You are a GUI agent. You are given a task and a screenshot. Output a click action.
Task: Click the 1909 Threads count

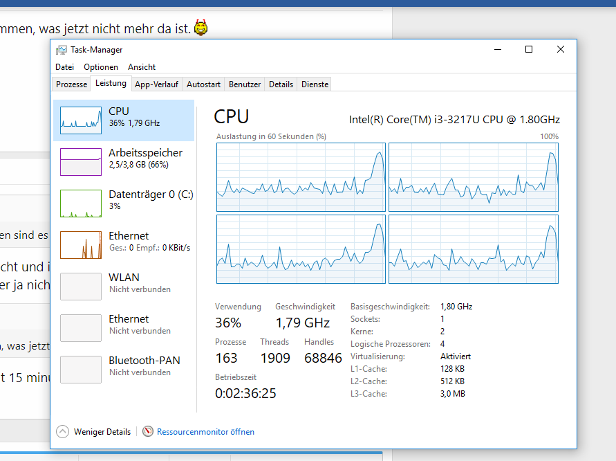275,359
